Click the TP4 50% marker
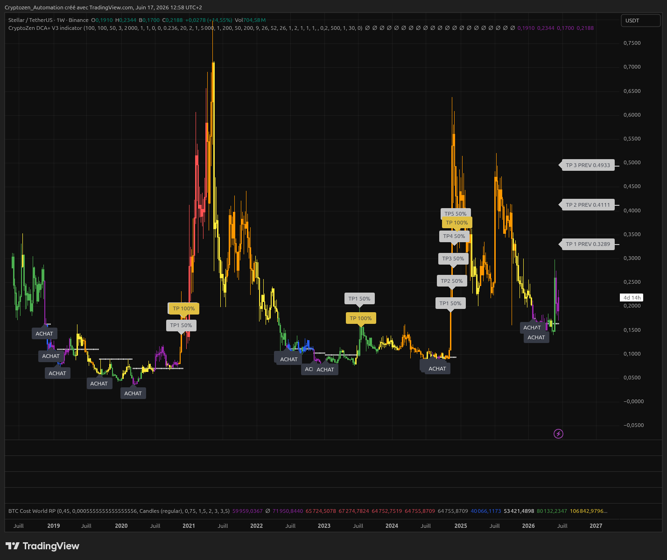Image resolution: width=667 pixels, height=560 pixels. pos(454,236)
